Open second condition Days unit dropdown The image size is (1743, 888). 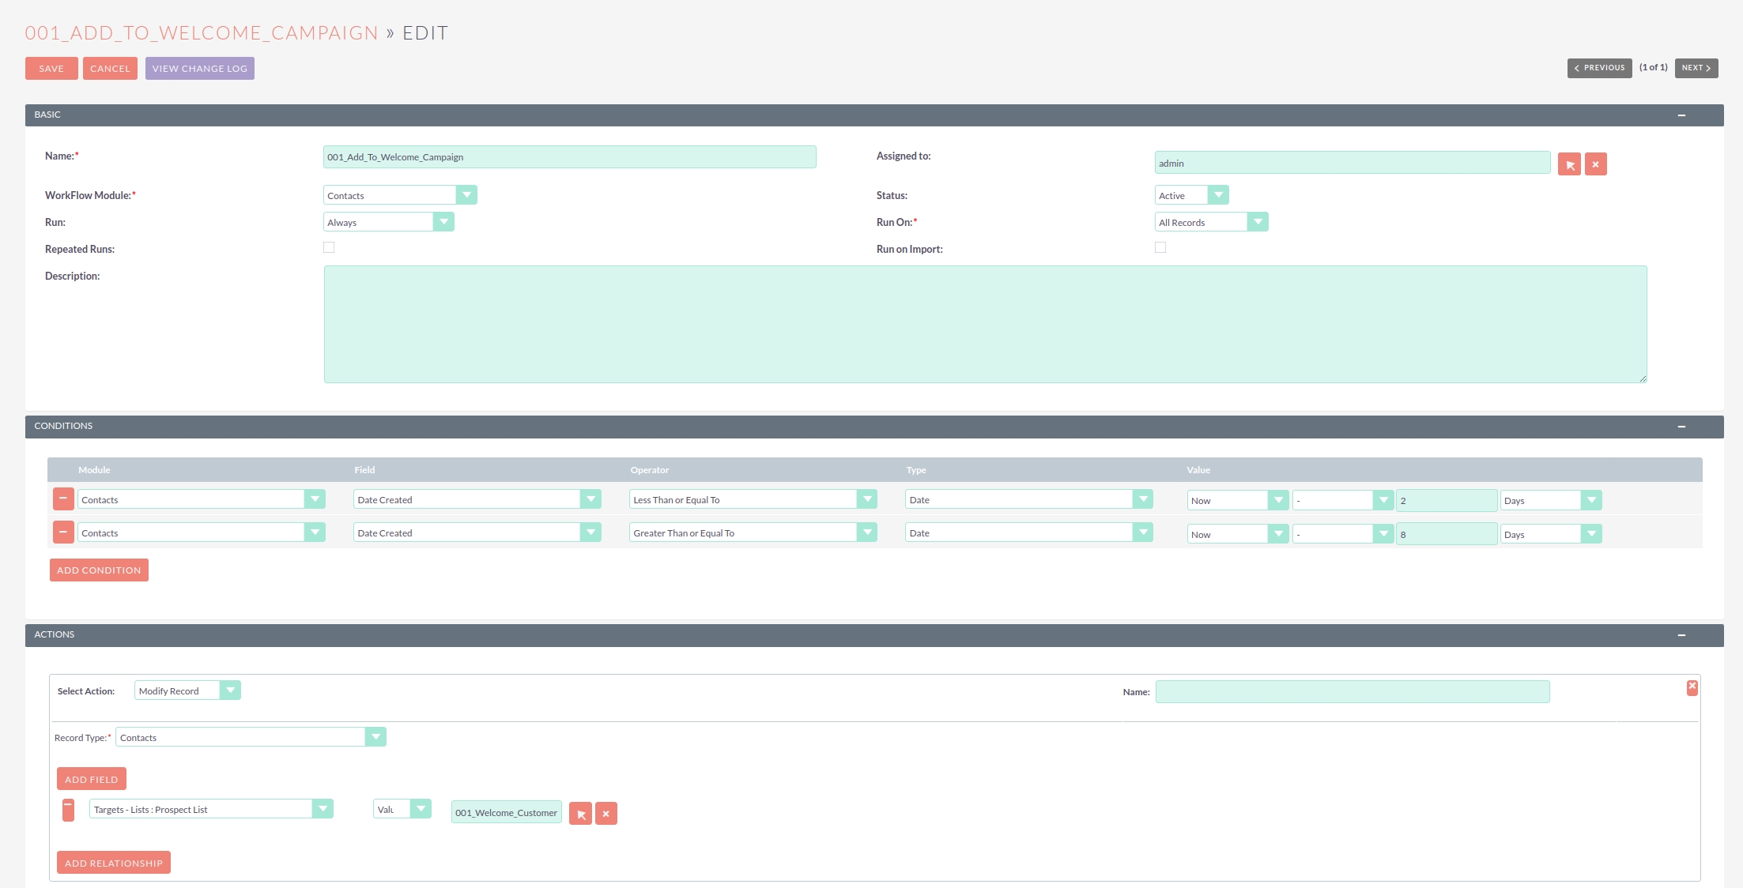1551,534
